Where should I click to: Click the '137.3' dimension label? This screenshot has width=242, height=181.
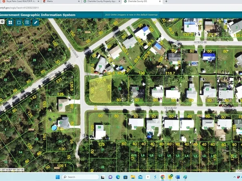188,35
